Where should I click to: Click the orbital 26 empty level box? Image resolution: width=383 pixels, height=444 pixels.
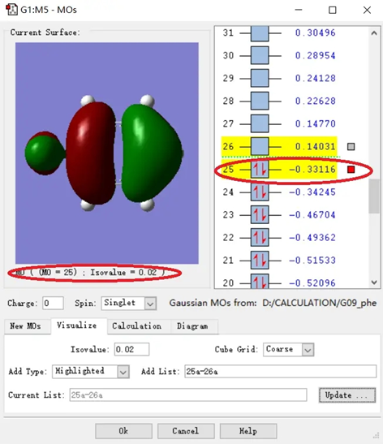coord(260,146)
